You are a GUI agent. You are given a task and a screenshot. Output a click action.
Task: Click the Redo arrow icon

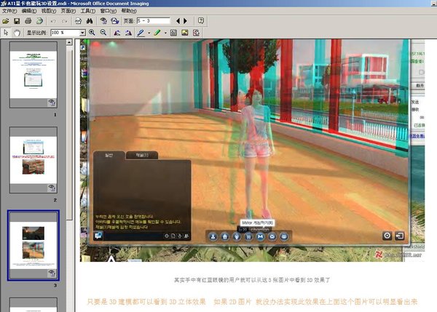(64, 21)
